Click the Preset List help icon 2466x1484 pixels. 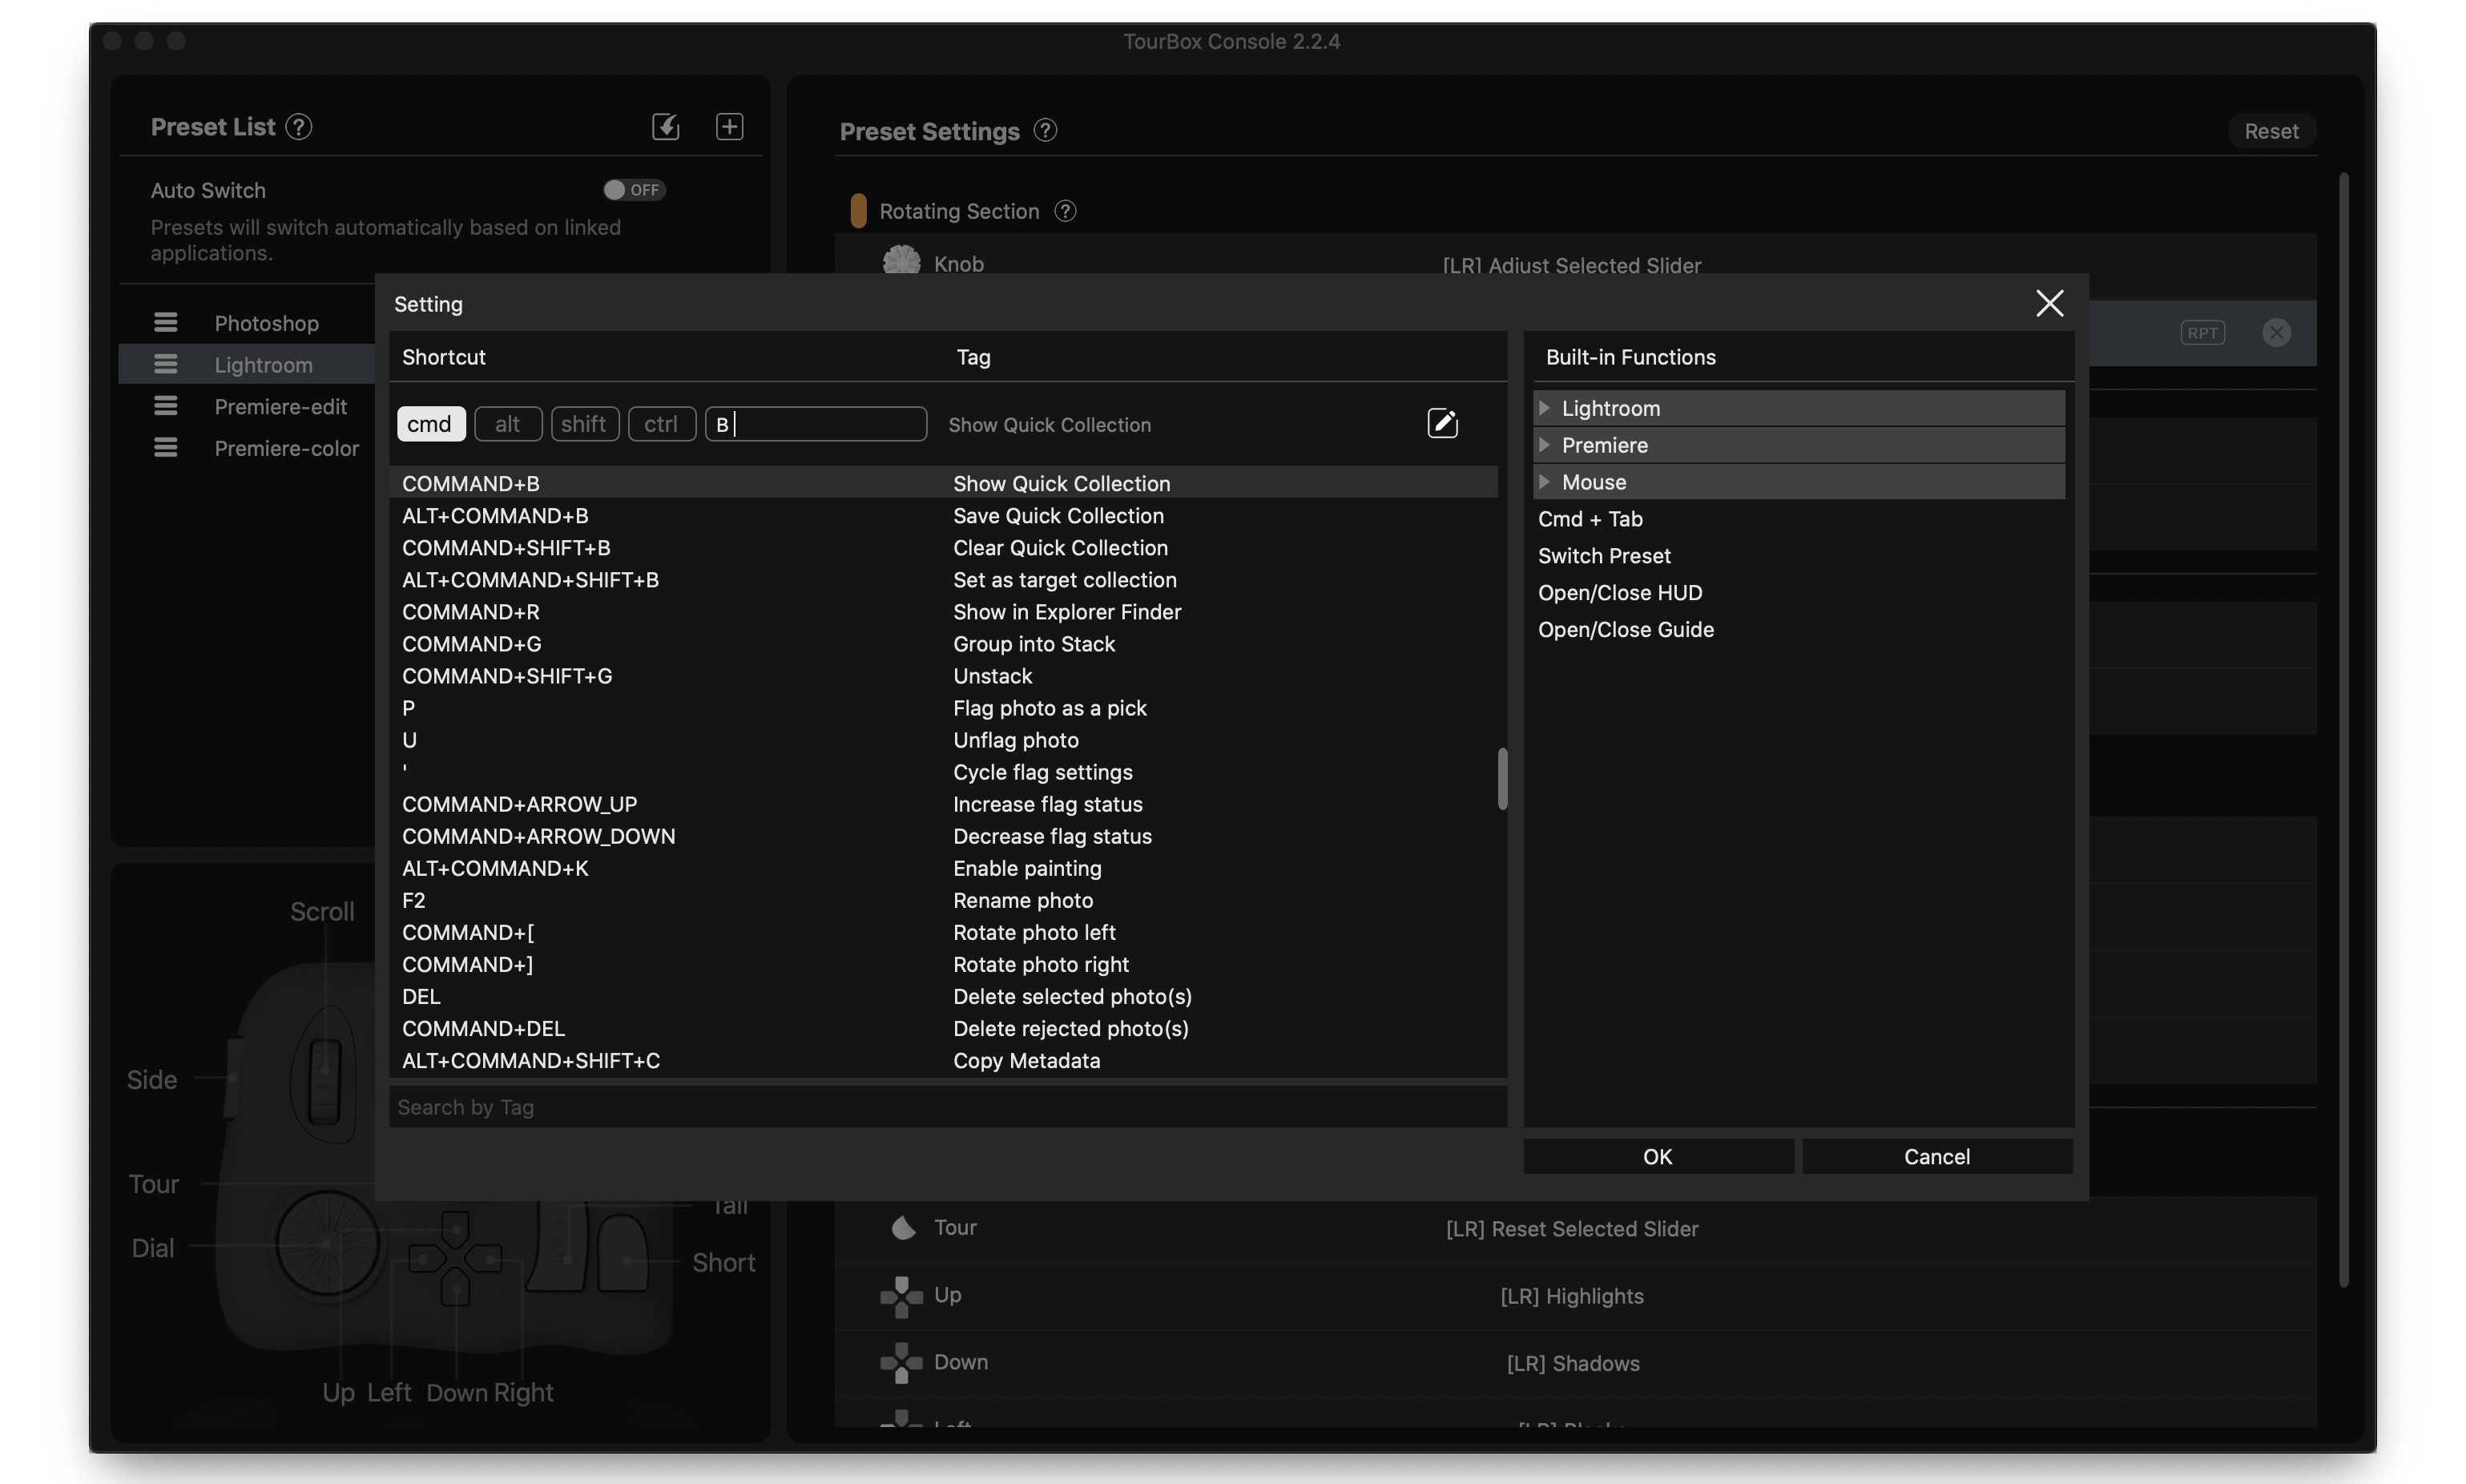[299, 127]
